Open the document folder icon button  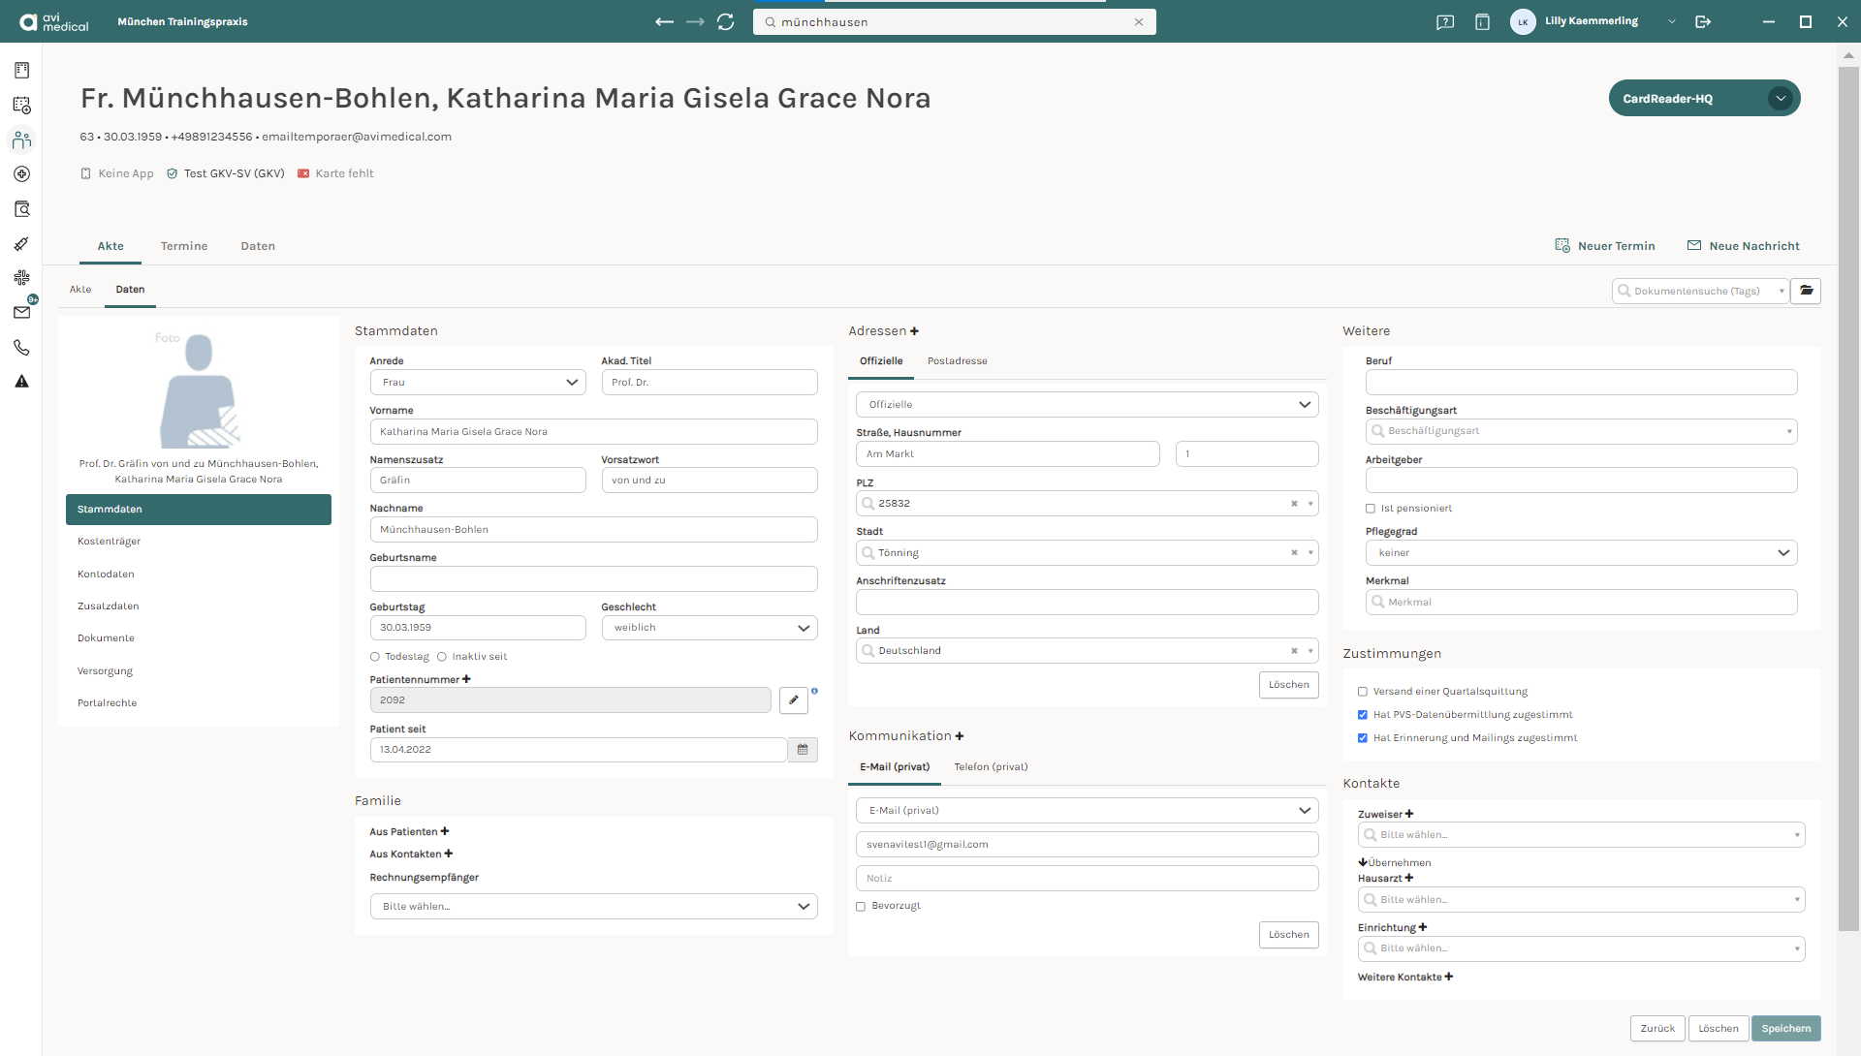click(x=1806, y=291)
